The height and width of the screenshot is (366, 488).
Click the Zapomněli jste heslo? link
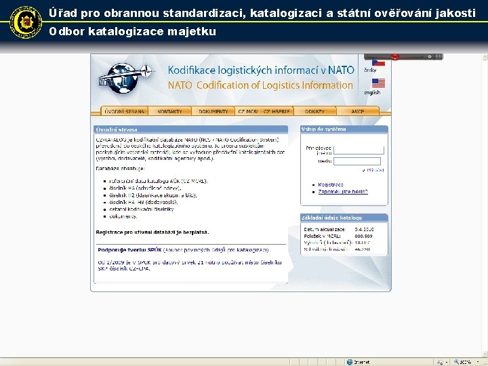click(x=343, y=192)
